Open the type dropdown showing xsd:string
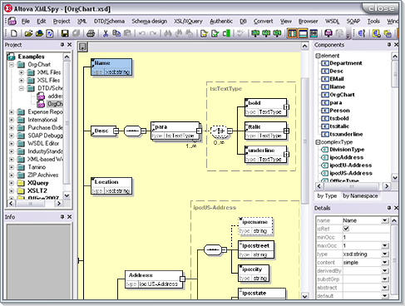The height and width of the screenshot is (306, 405). tap(385, 254)
